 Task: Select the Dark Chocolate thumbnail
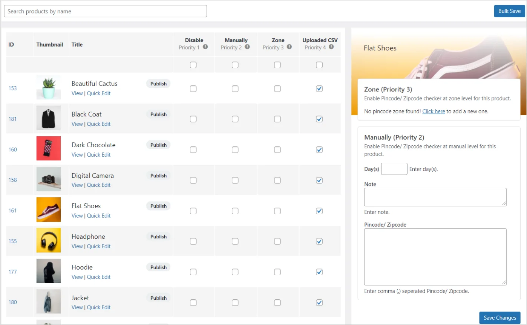[49, 148]
